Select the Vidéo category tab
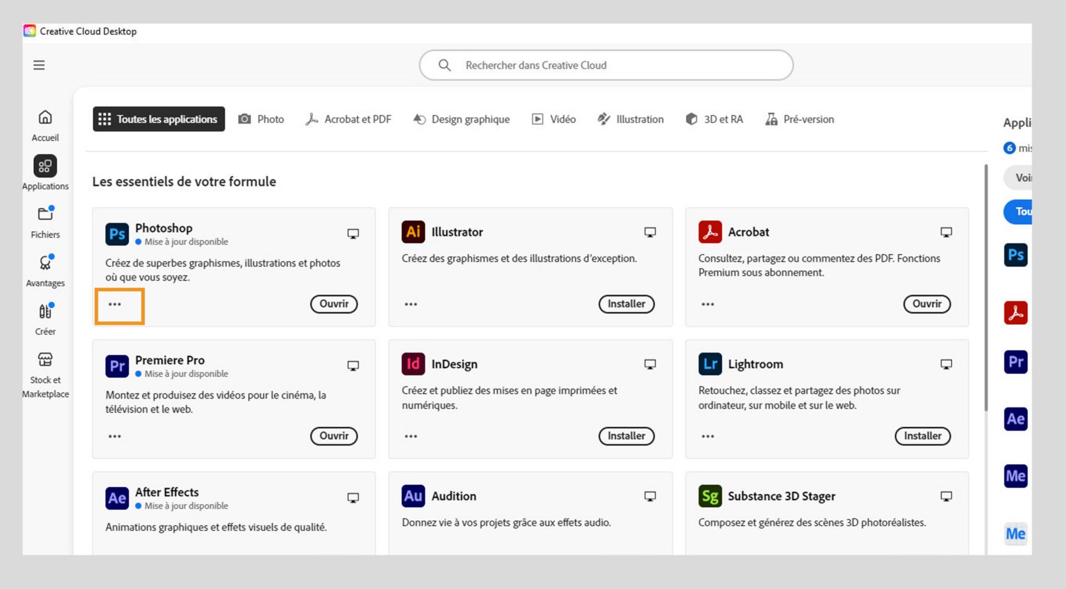The image size is (1066, 589). 554,119
